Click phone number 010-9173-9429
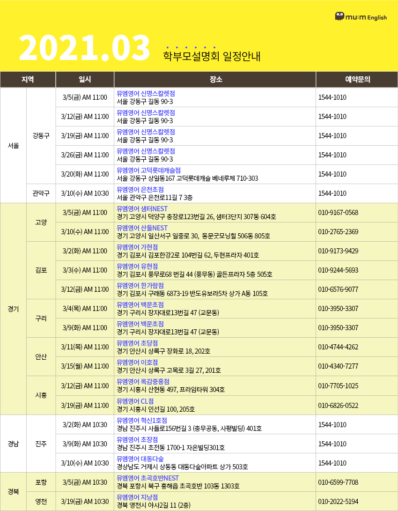Image resolution: width=398 pixels, height=511 pixels. tap(338, 251)
